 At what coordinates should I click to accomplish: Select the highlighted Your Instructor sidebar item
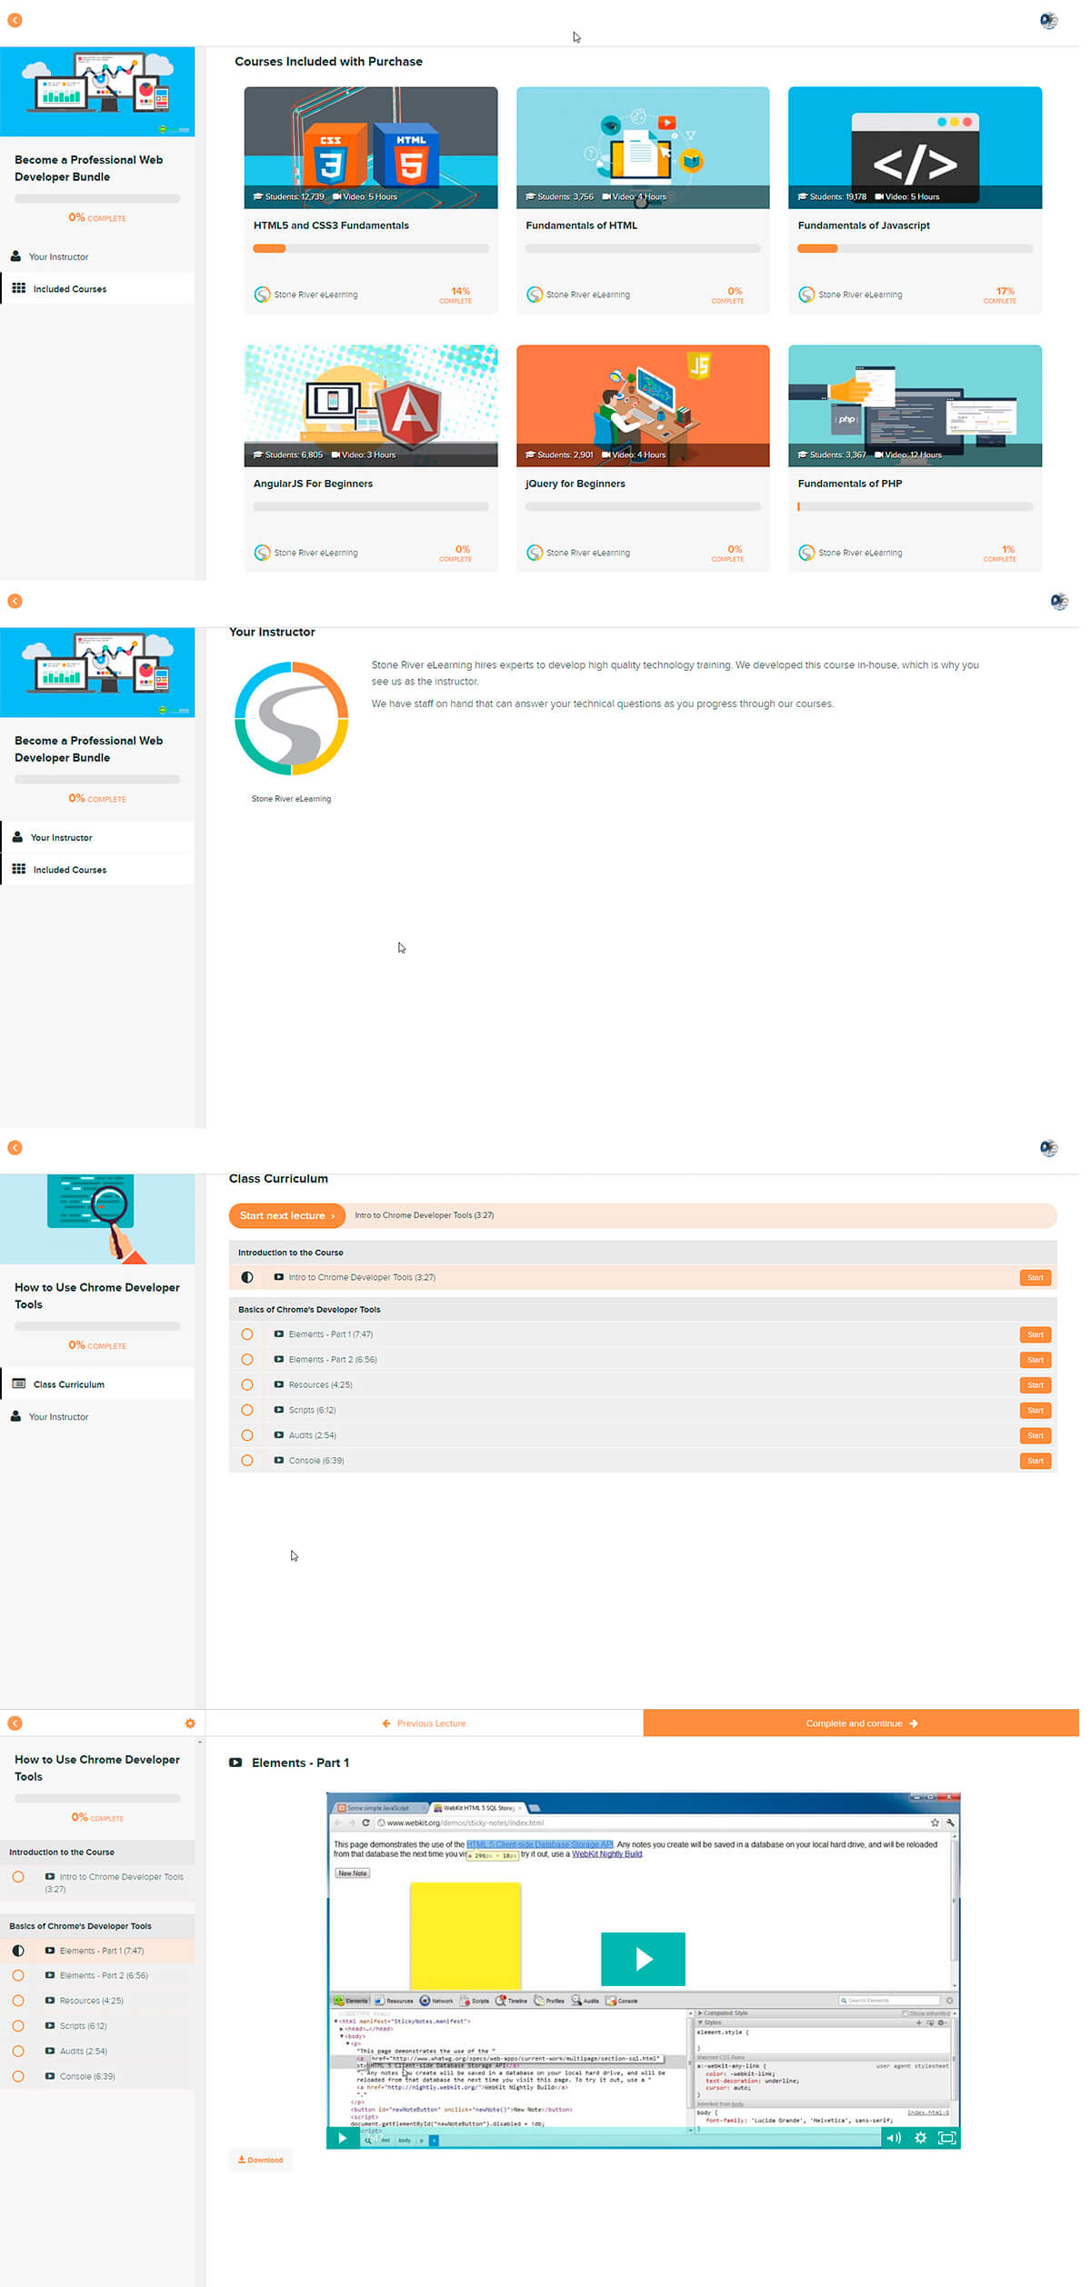pyautogui.click(x=97, y=837)
